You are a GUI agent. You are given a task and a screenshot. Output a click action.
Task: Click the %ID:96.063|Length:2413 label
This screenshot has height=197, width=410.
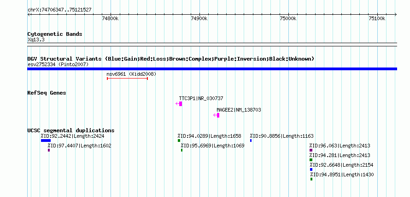[x=340, y=146]
